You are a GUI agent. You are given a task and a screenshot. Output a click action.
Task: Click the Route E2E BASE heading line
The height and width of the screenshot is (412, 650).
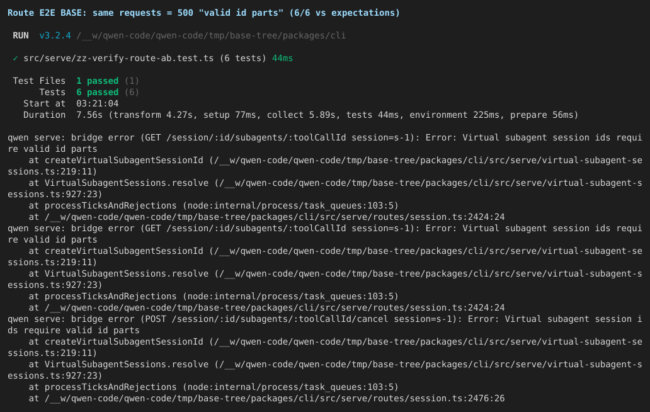203,13
